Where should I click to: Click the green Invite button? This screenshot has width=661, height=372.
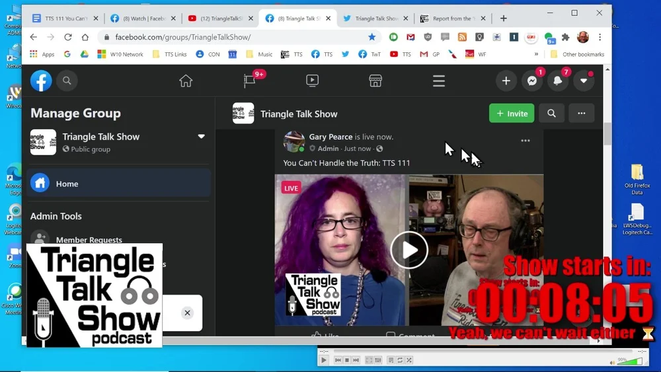pyautogui.click(x=512, y=114)
